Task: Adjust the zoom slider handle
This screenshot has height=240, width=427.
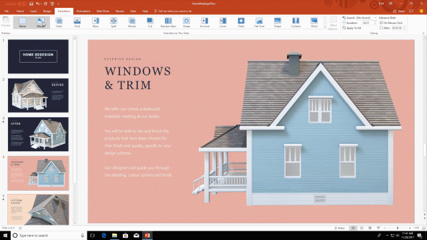Action: point(398,228)
